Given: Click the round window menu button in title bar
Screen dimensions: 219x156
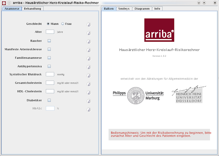Looking at the screenshot, I should (x=9, y=3).
